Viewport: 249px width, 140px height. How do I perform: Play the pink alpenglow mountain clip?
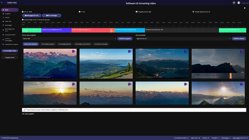coord(73,51)
